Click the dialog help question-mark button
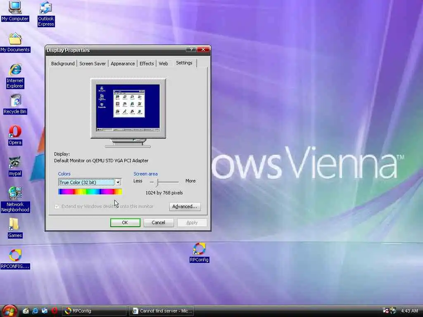 pyautogui.click(x=191, y=50)
